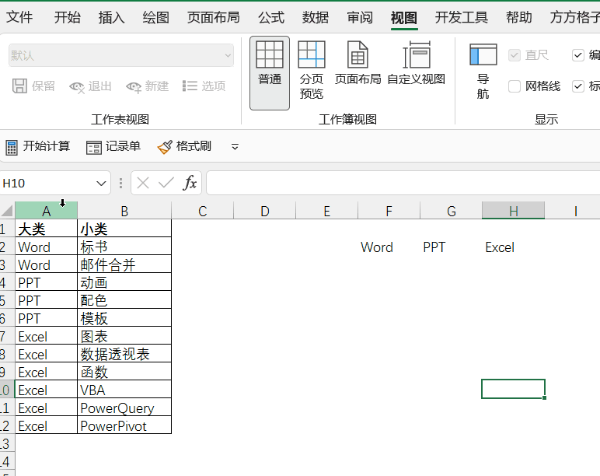Switch to the Page Layout (页面布局) ribbon tab
The image size is (600, 476).
(214, 17)
